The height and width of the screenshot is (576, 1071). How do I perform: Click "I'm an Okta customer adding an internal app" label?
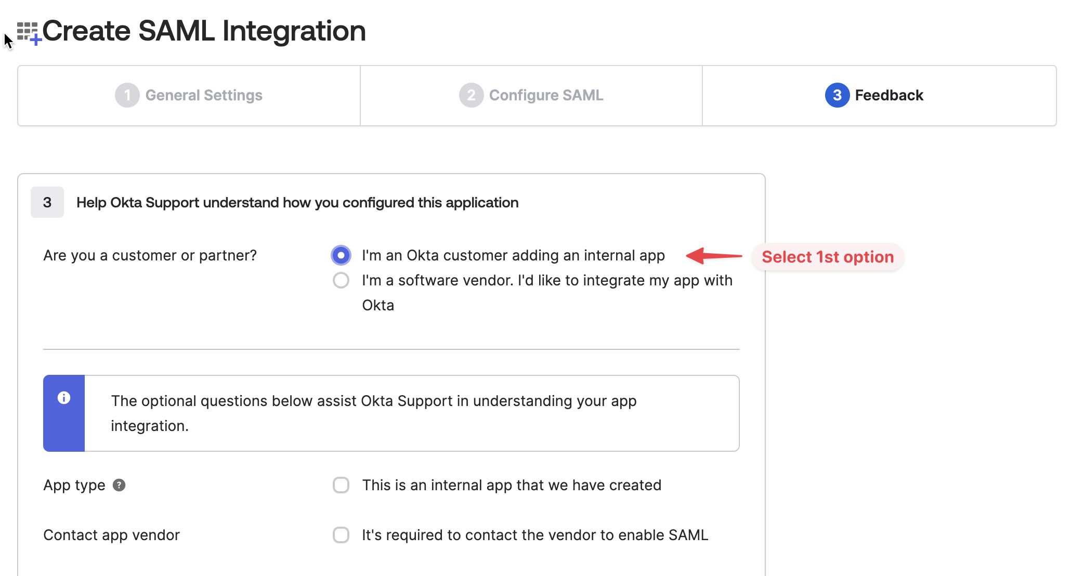pyautogui.click(x=513, y=255)
